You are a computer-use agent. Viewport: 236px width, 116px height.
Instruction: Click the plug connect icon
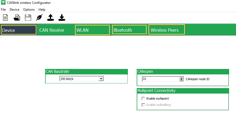[x=39, y=18]
